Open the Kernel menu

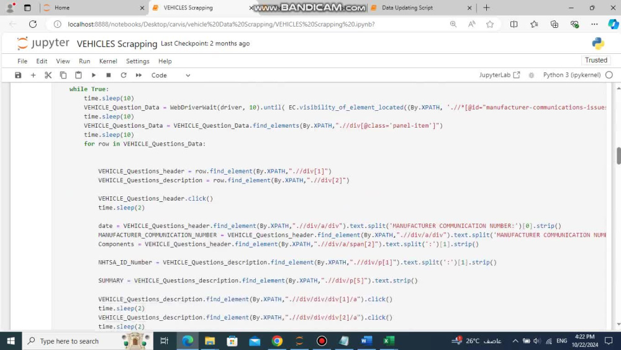[x=108, y=61]
